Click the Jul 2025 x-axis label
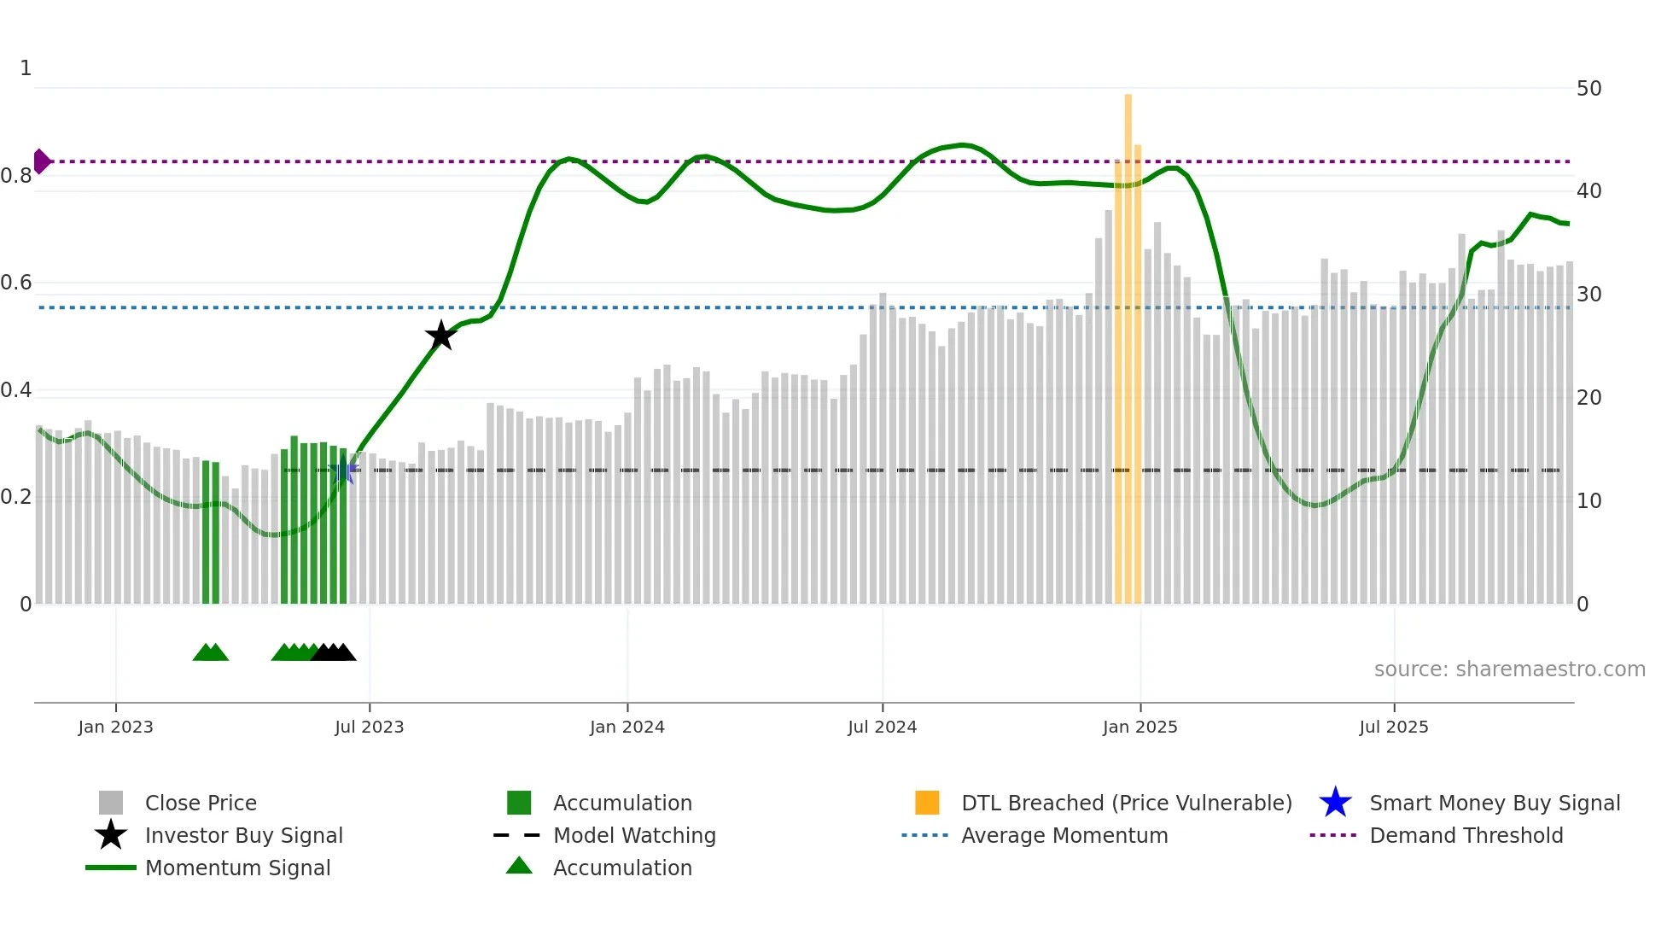The height and width of the screenshot is (941, 1673). click(1393, 727)
